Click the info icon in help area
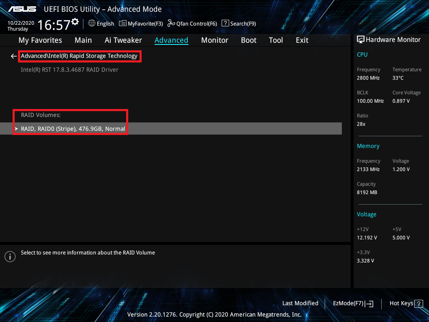 tap(10, 257)
